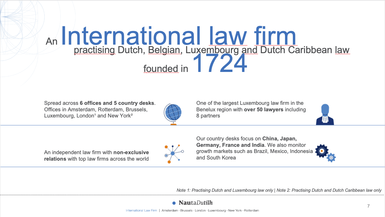Click the blue dot in NautaDutilh logo

pos(174,203)
